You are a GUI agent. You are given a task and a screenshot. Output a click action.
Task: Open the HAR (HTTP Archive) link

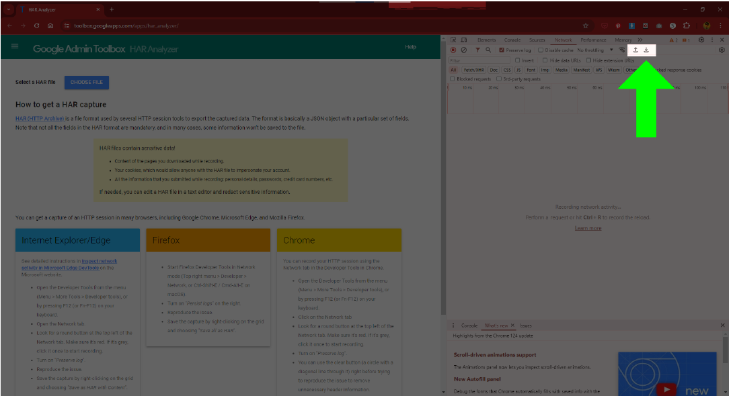40,119
